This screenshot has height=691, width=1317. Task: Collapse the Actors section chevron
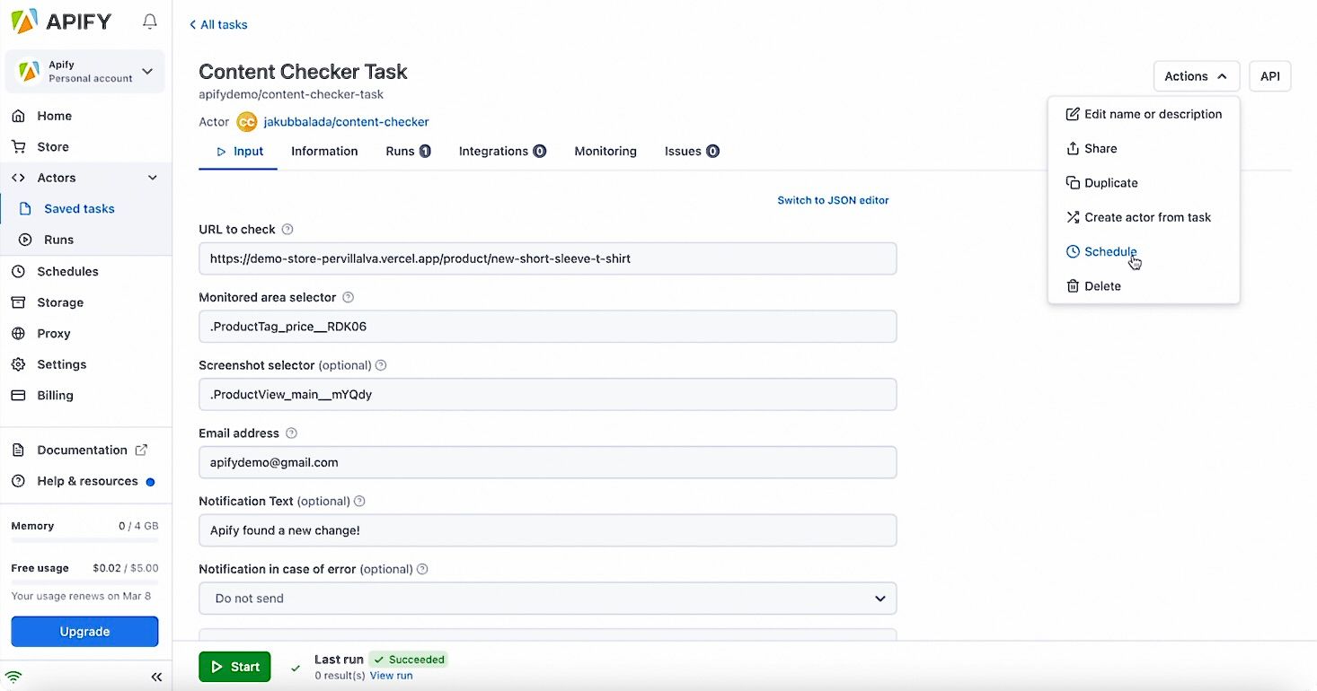click(x=152, y=178)
